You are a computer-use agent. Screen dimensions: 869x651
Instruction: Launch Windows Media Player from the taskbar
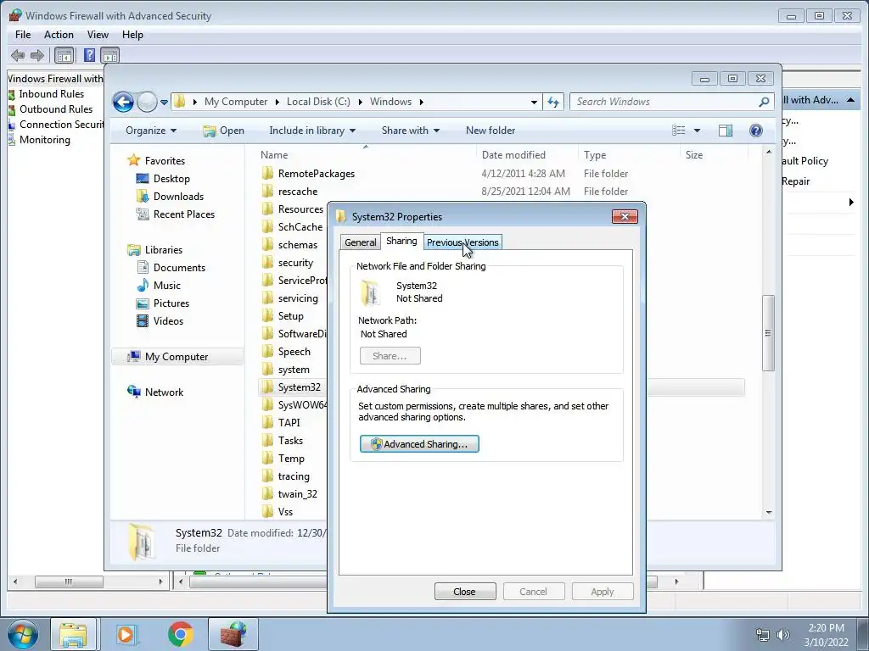[x=126, y=634]
